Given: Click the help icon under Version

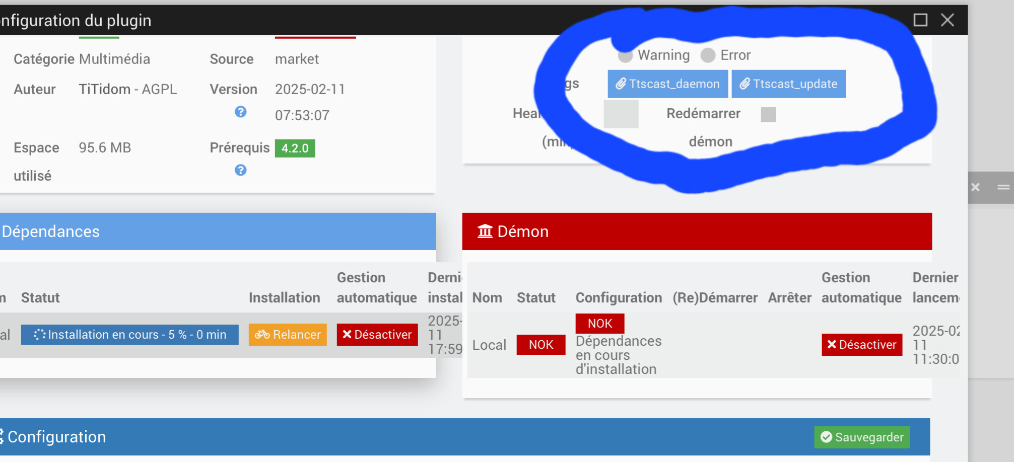Looking at the screenshot, I should coord(241,112).
